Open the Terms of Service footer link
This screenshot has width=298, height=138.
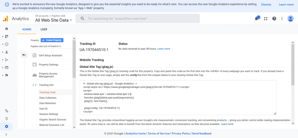click(159, 134)
